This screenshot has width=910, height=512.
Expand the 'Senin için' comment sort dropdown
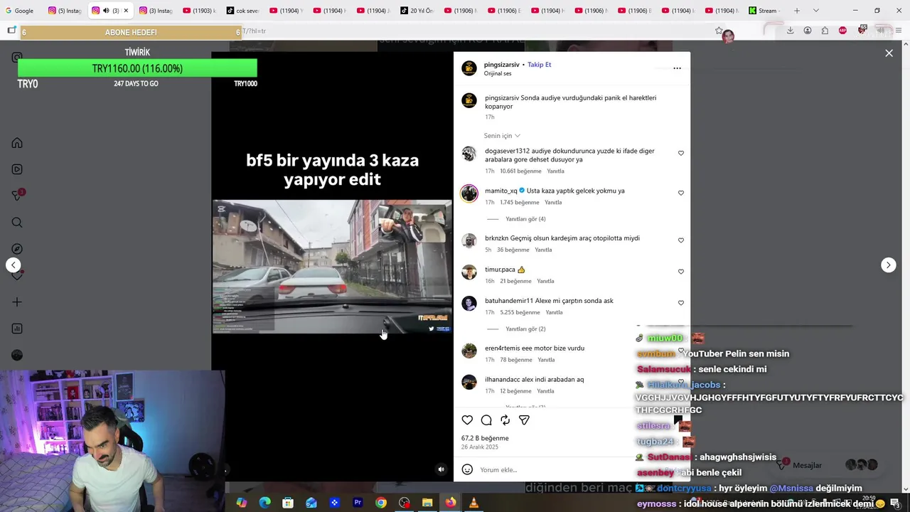pos(502,136)
